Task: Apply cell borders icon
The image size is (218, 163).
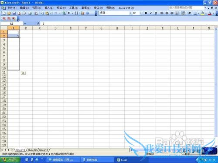Action: coord(195,13)
